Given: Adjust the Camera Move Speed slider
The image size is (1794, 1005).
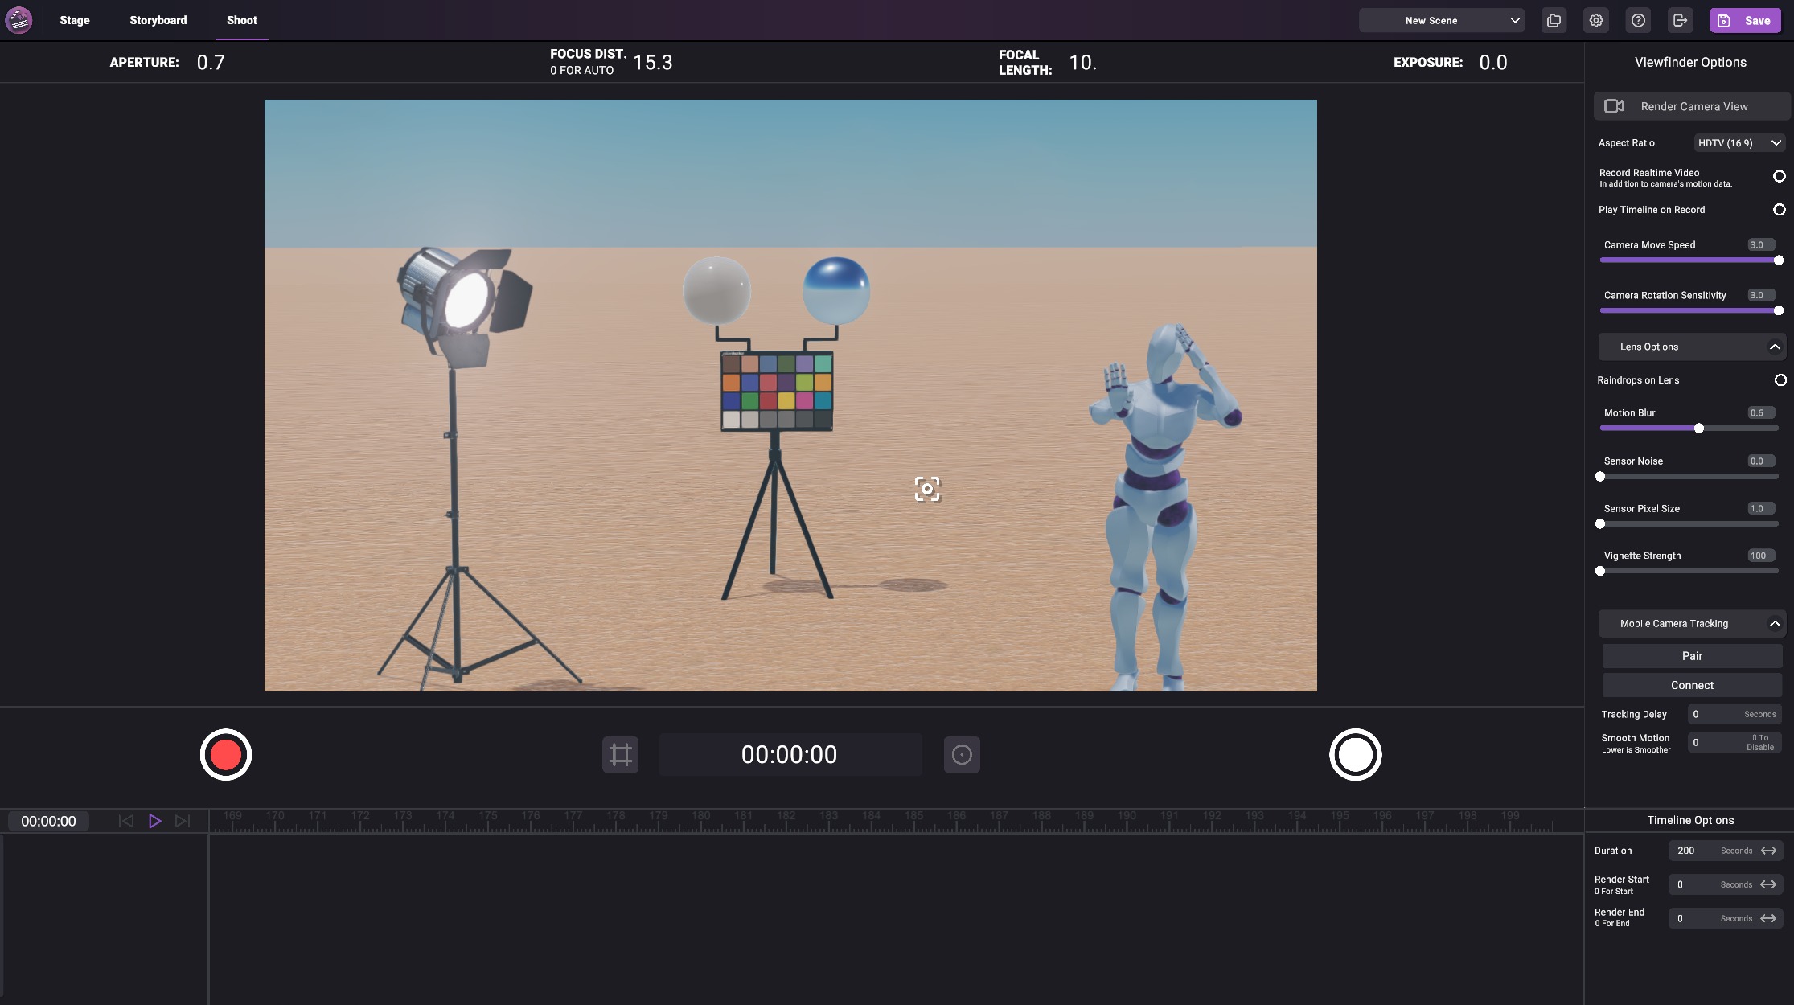Looking at the screenshot, I should [1689, 260].
